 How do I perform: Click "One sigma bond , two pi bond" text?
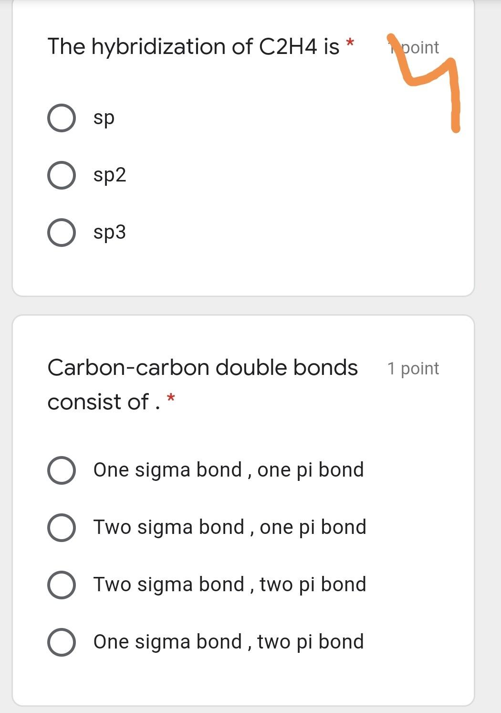coord(229,642)
